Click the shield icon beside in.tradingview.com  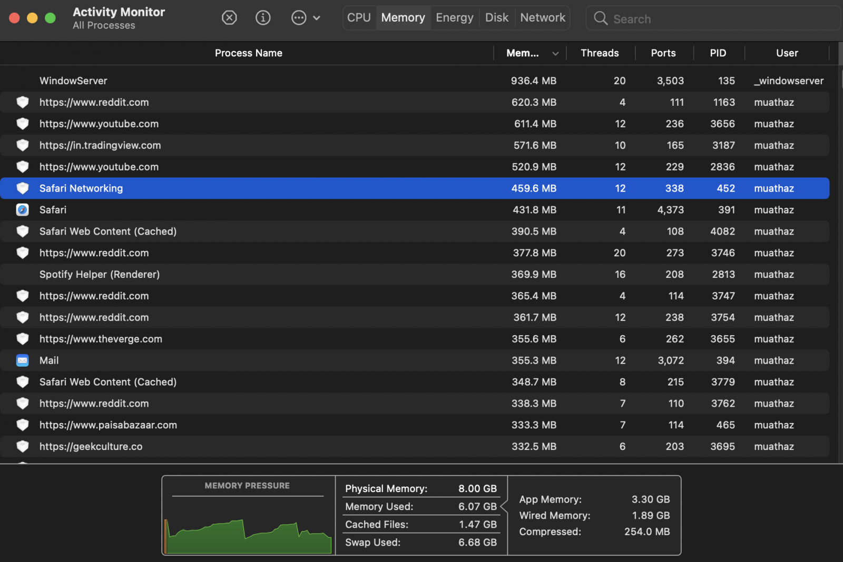pos(23,145)
